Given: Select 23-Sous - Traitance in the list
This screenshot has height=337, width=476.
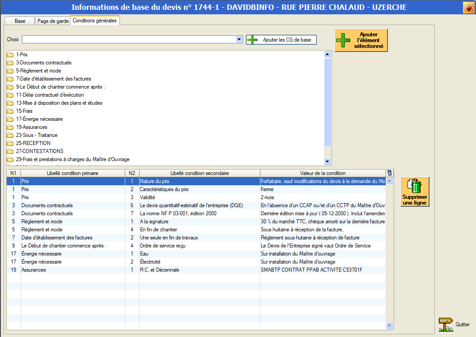Looking at the screenshot, I should pos(37,135).
